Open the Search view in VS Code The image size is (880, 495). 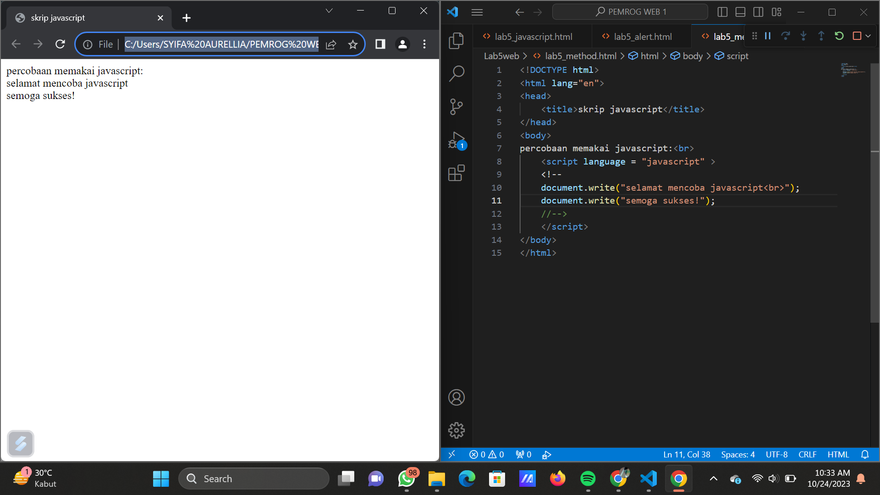(x=456, y=73)
